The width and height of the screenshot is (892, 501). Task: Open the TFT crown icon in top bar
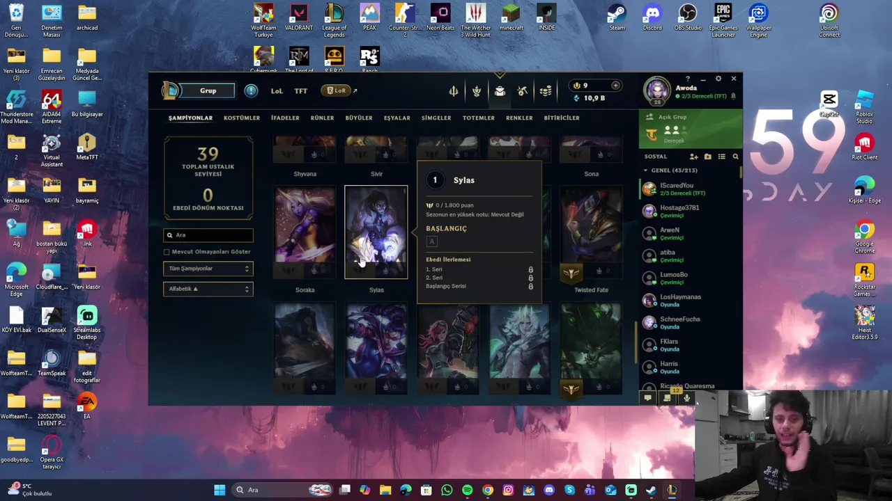click(477, 91)
